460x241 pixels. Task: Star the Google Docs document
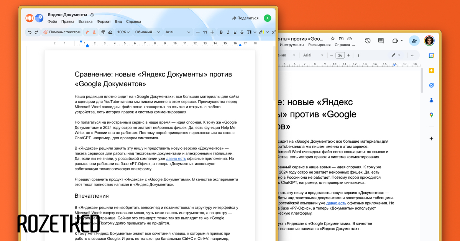332,39
